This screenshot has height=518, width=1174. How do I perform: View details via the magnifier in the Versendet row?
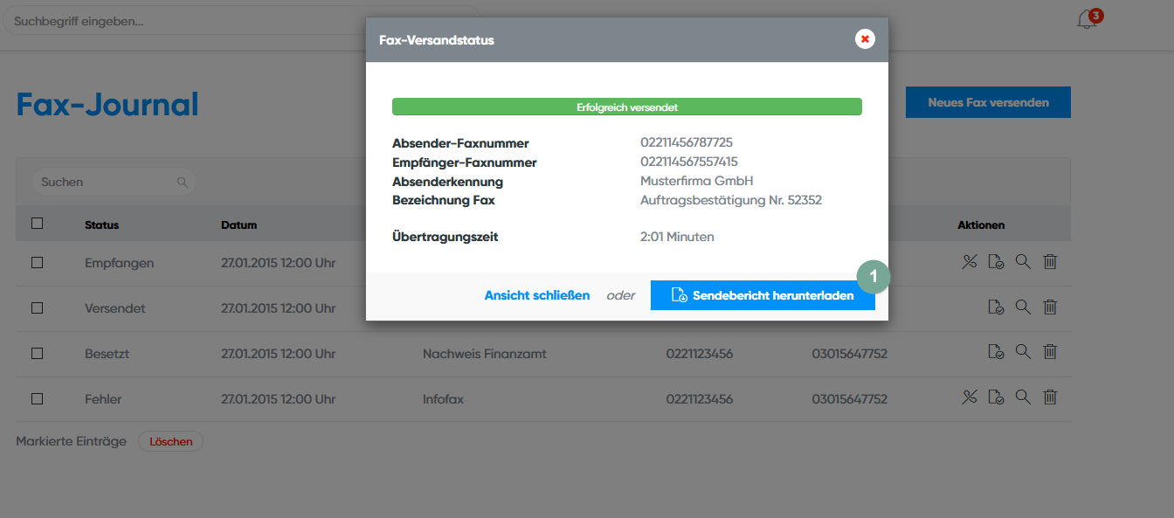click(1023, 307)
